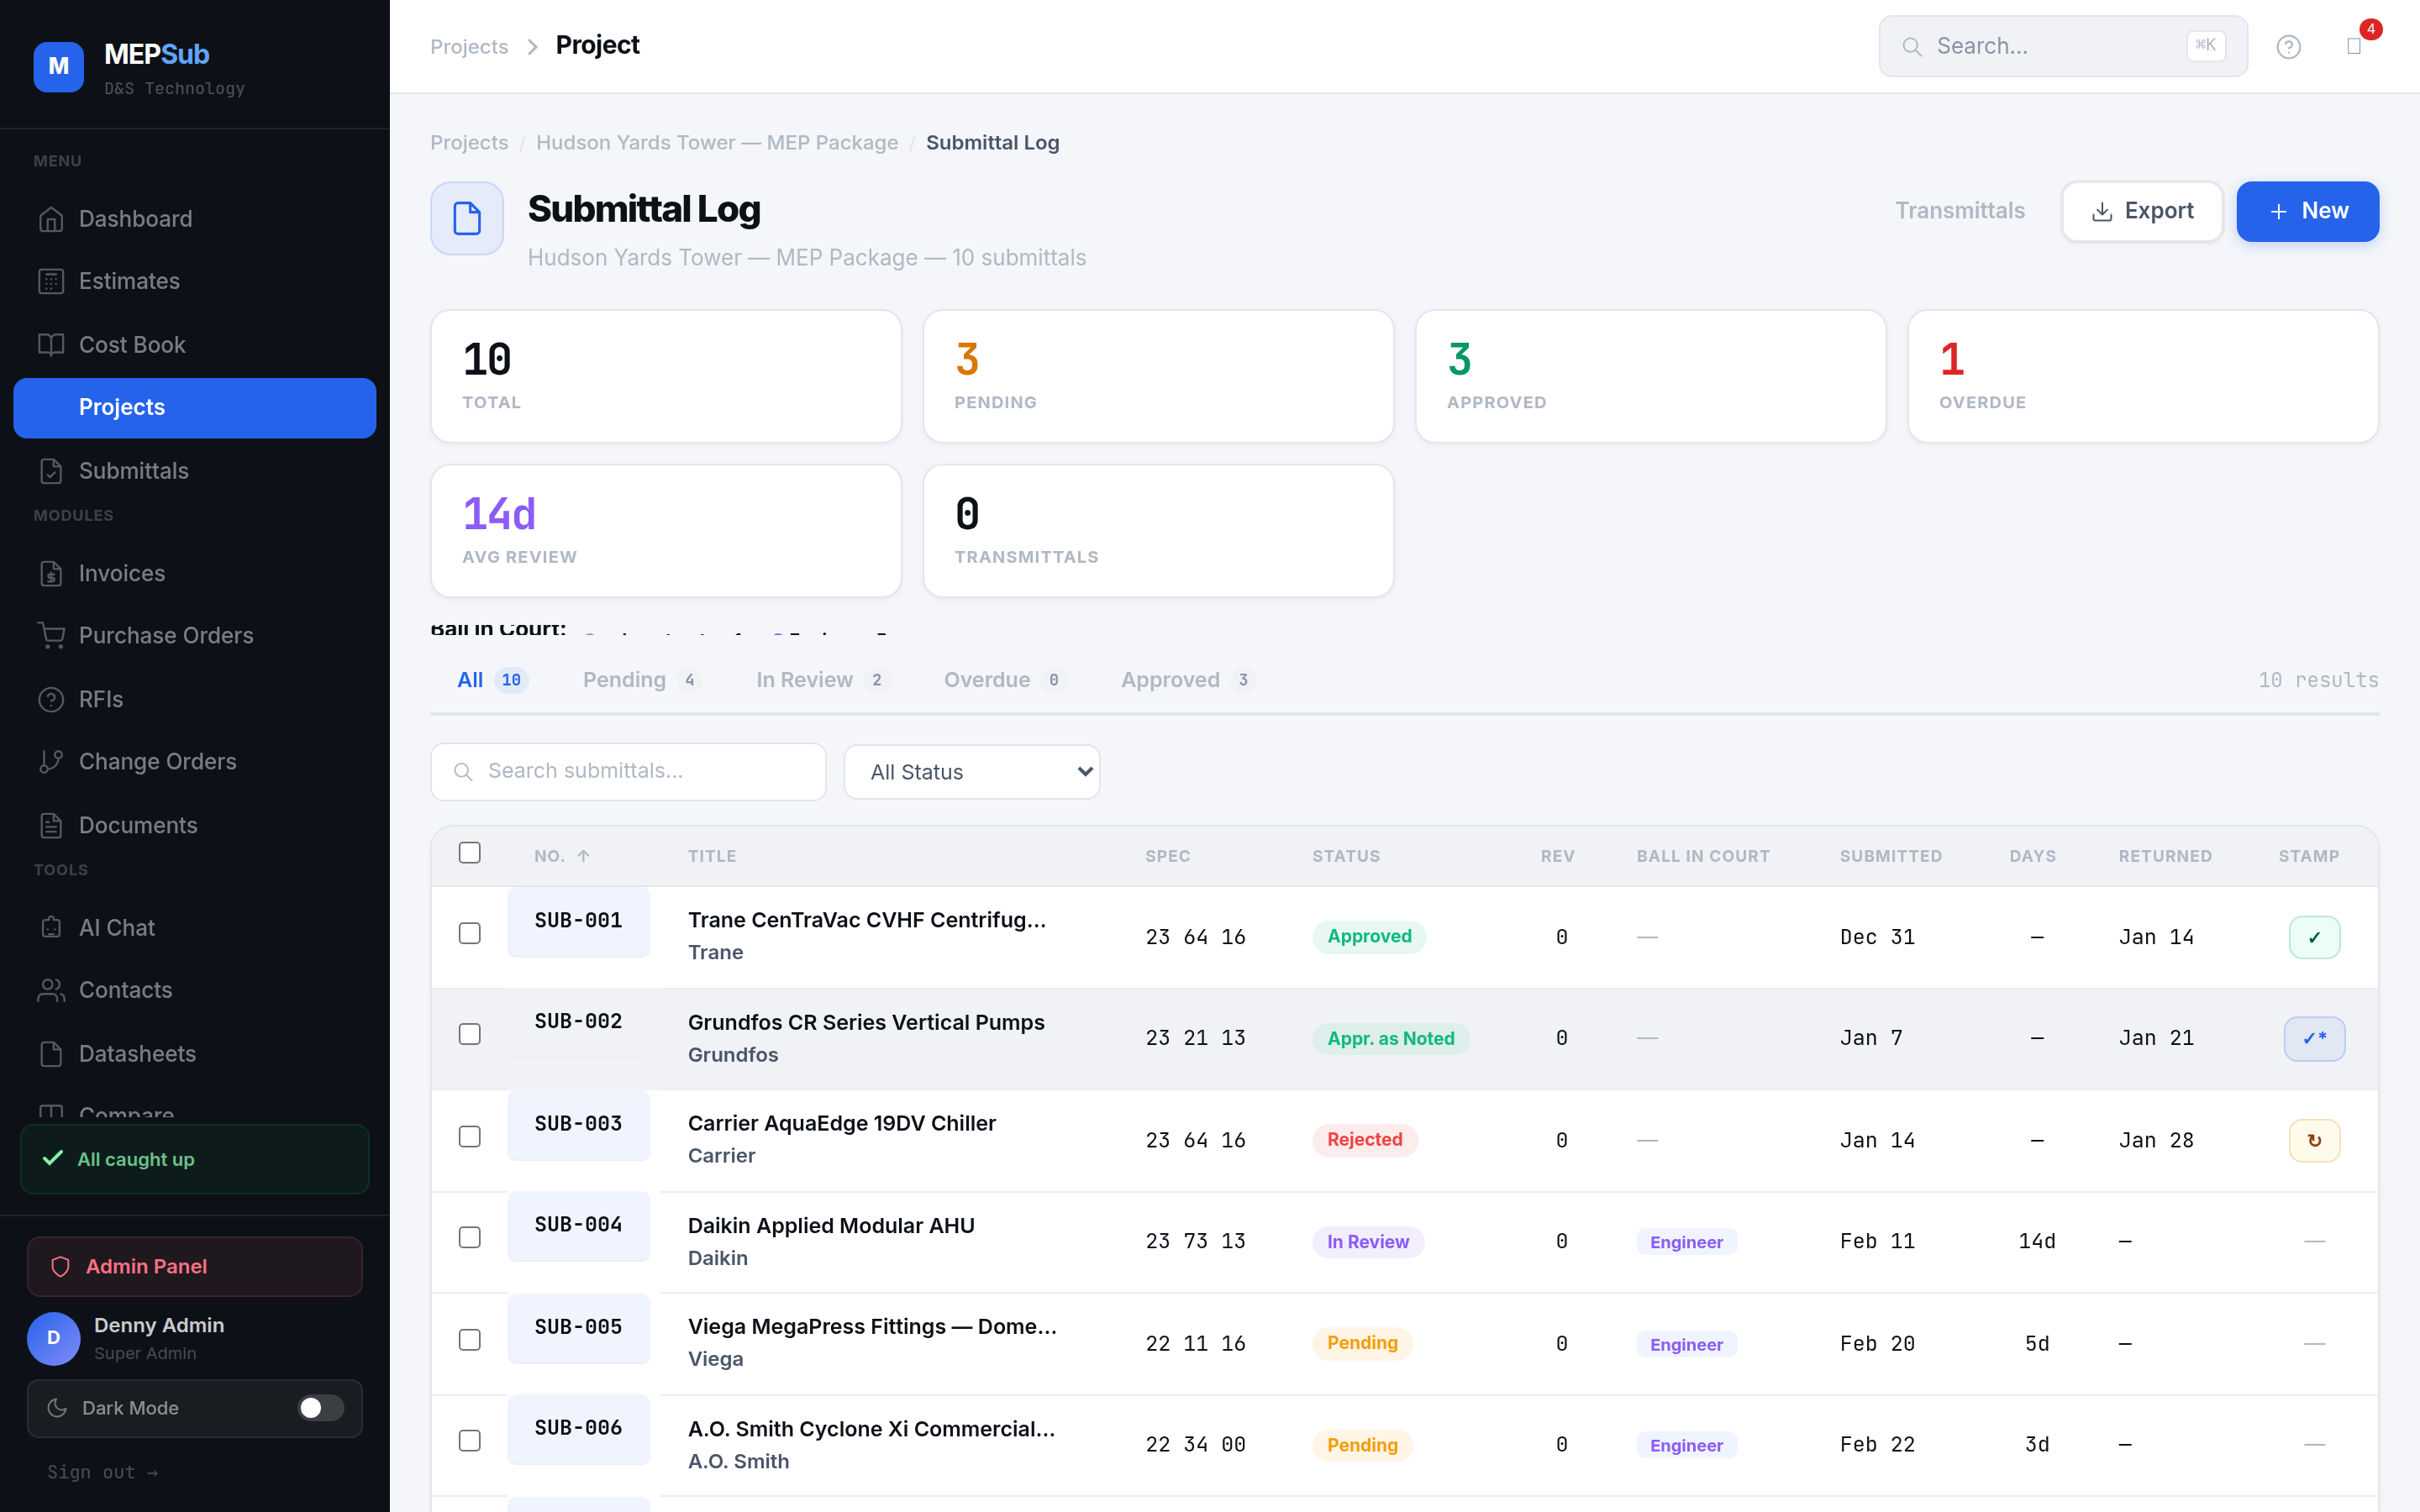Open the Admin Panel shield icon

(x=61, y=1266)
